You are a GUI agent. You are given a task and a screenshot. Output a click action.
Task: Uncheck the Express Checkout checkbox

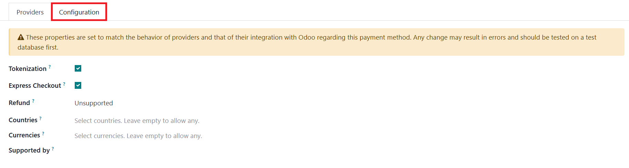coord(78,85)
